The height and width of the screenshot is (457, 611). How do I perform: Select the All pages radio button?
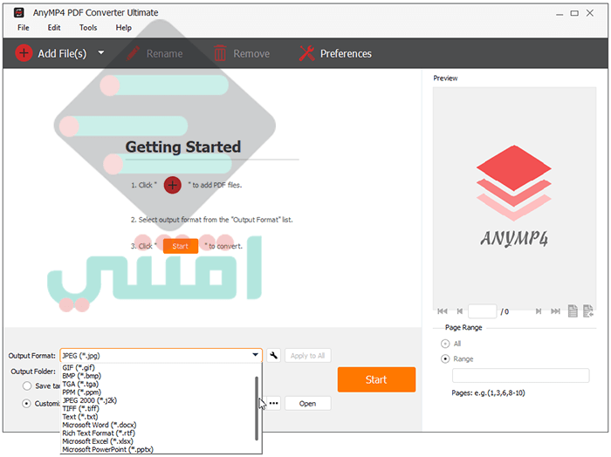(x=445, y=344)
